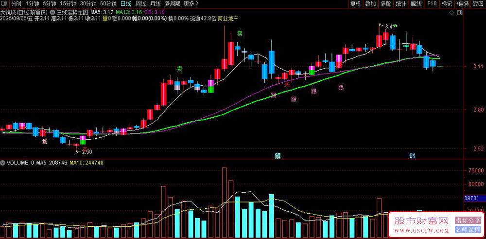Activate the 画线 drawing tool
This screenshot has width=486, height=239.
(x=417, y=4)
